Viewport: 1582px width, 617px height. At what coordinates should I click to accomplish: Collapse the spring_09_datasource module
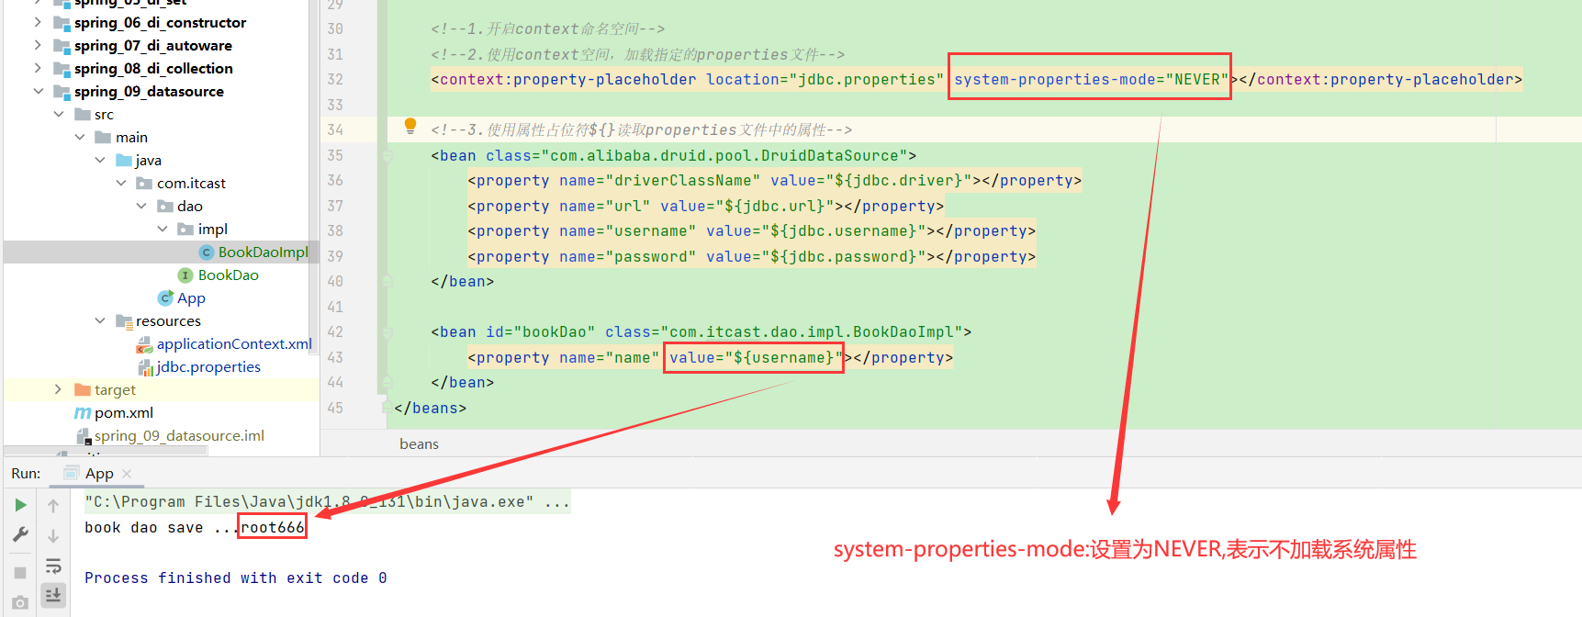tap(38, 91)
